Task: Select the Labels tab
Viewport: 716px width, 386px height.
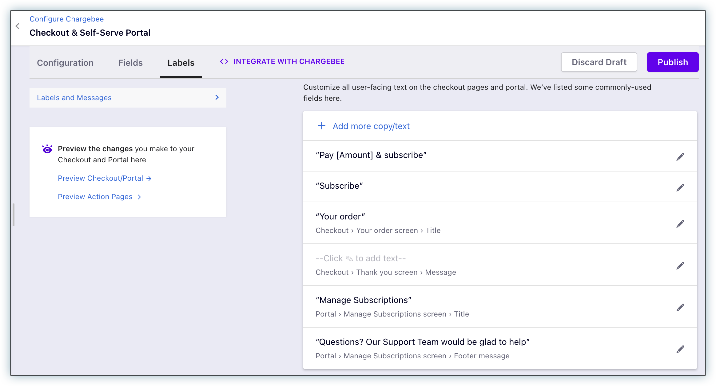Action: point(181,63)
